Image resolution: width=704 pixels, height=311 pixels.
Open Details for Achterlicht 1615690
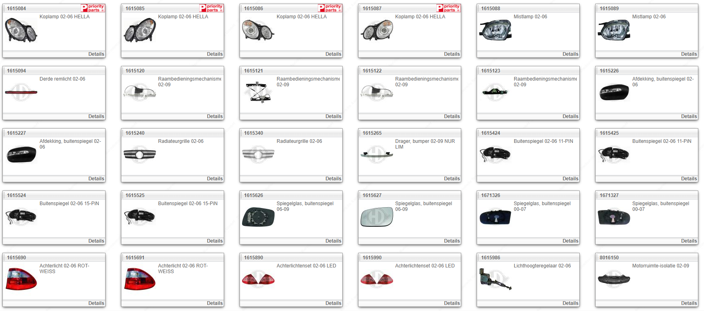coord(96,303)
